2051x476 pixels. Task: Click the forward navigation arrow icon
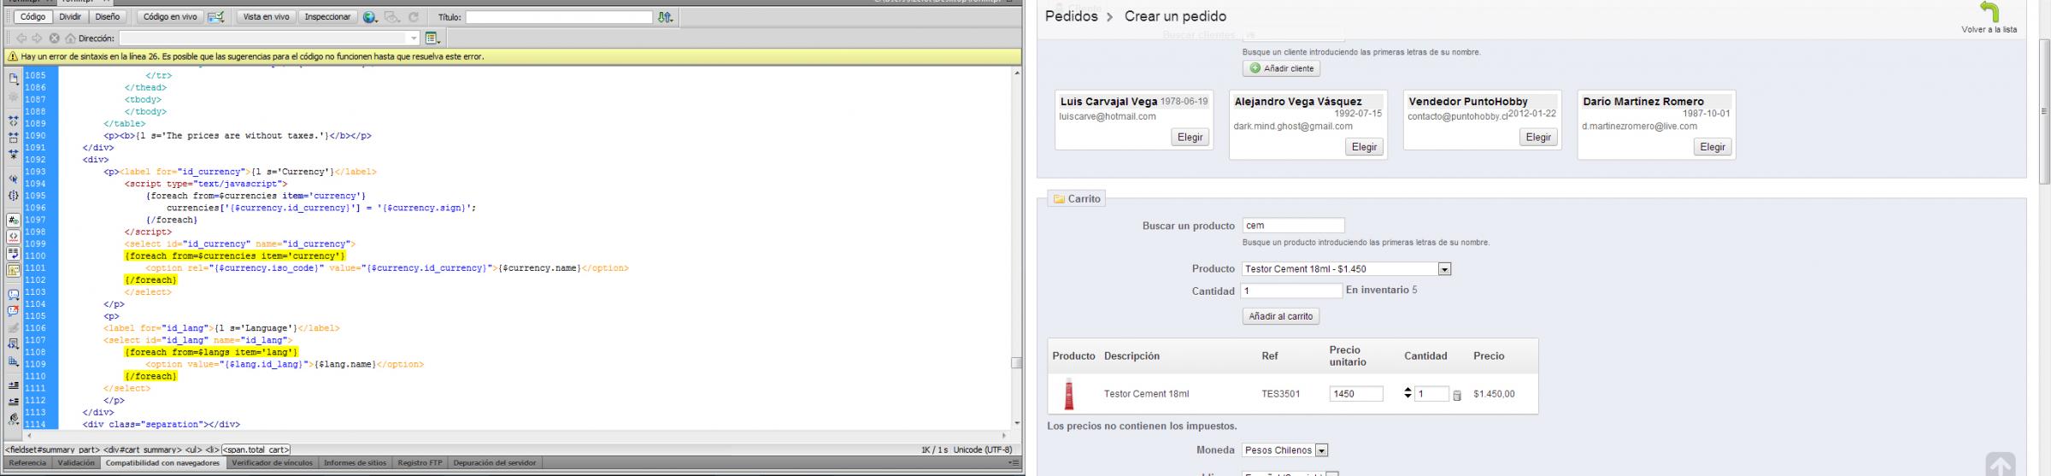click(37, 38)
